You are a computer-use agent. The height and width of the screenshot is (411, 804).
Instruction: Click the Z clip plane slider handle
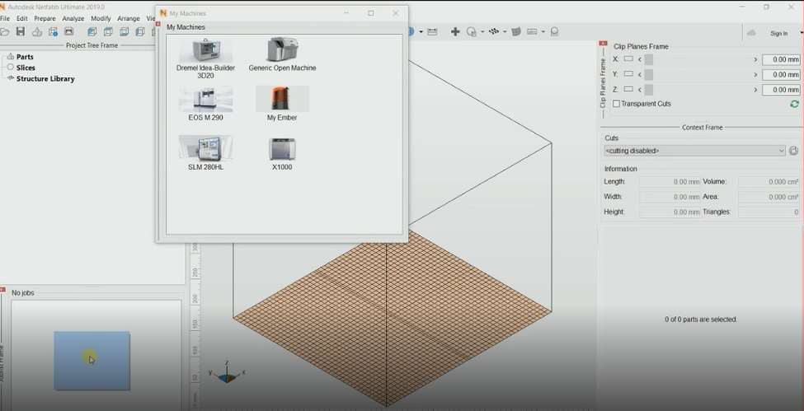click(649, 90)
